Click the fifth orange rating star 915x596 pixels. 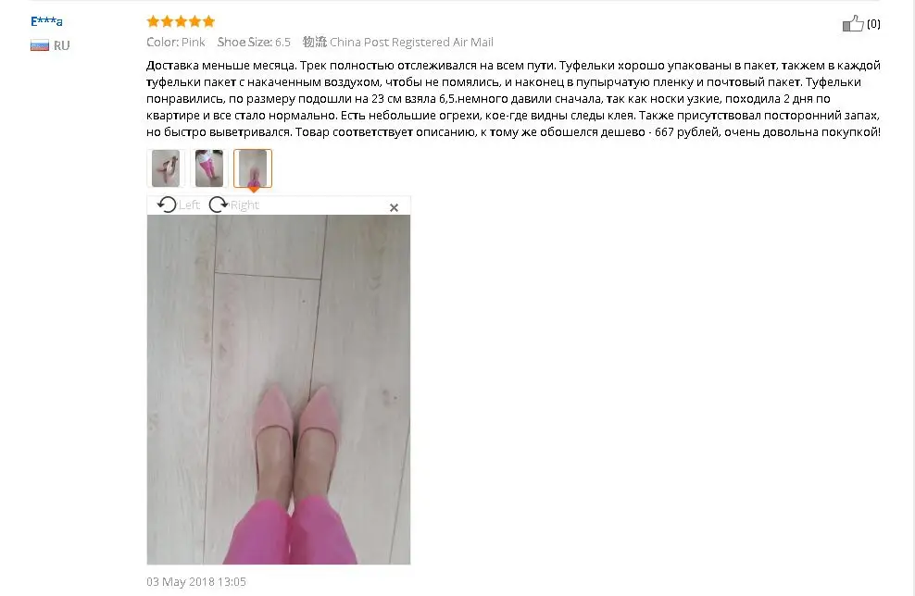coord(209,21)
